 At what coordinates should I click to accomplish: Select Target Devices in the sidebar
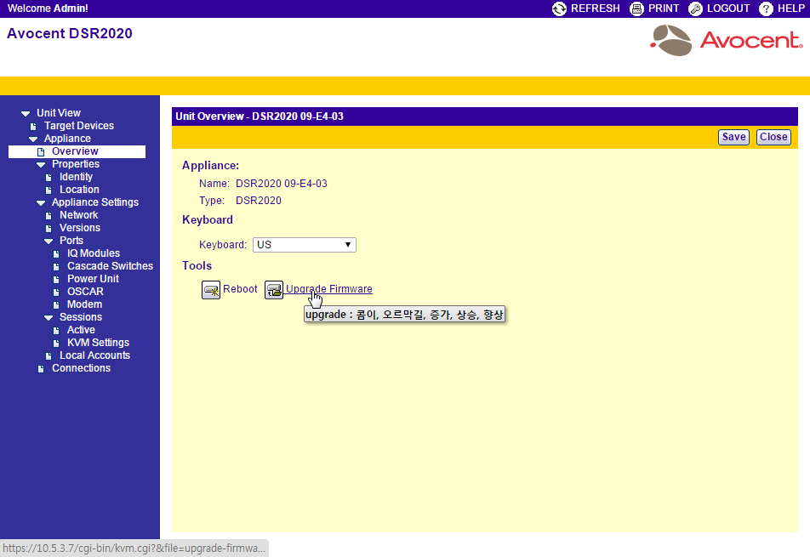coord(79,126)
